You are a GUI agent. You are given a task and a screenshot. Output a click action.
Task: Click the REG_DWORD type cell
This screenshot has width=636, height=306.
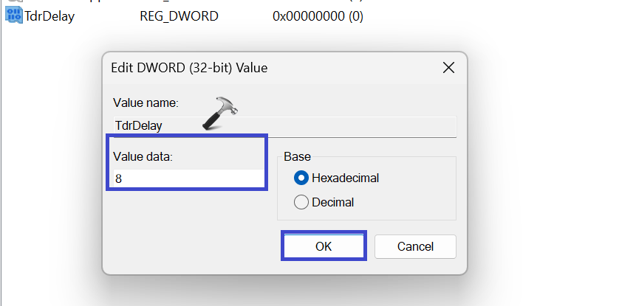(x=179, y=15)
